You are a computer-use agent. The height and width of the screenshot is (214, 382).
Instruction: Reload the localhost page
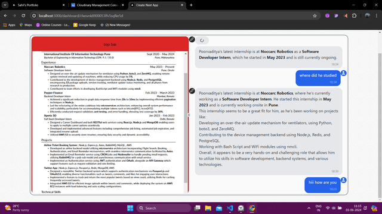pyautogui.click(x=23, y=16)
